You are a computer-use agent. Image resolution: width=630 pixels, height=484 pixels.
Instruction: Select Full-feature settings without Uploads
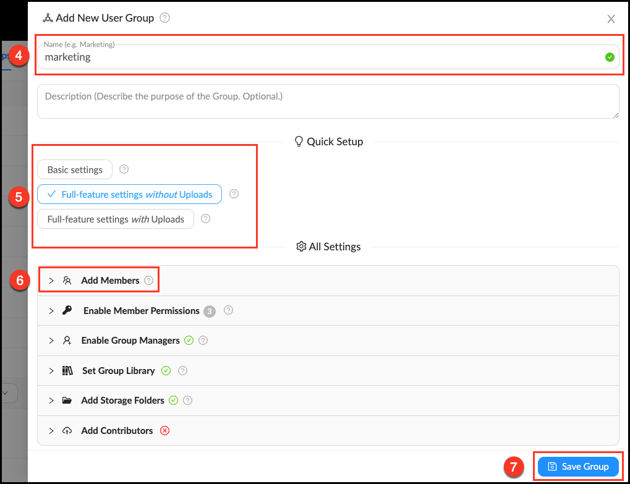pyautogui.click(x=129, y=194)
